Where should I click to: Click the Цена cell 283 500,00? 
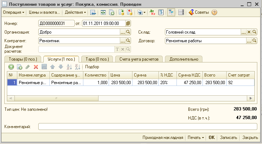click(x=121, y=83)
